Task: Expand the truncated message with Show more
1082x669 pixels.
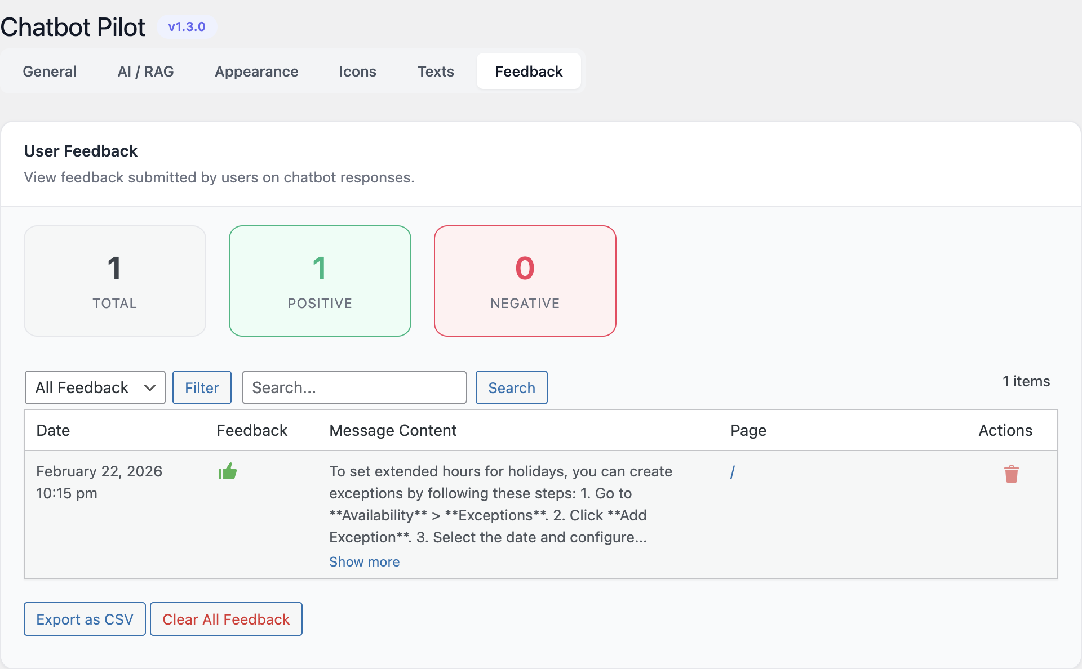Action: point(364,561)
